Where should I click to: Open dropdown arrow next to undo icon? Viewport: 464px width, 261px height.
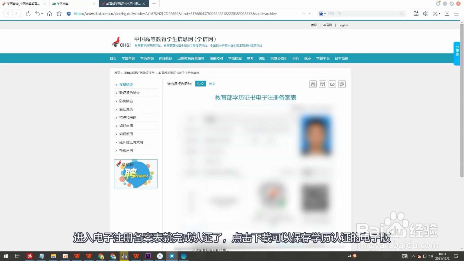(x=42, y=14)
